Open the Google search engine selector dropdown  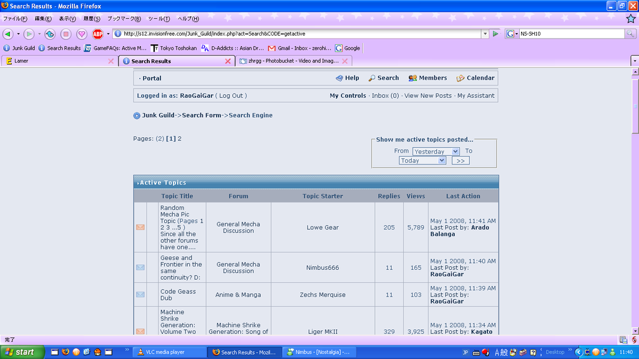pos(512,34)
